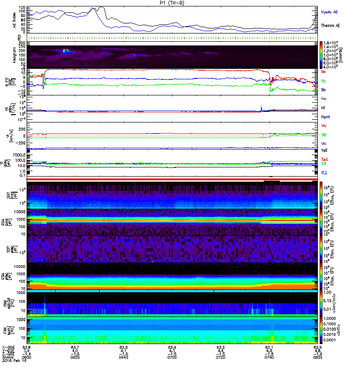Click the Tell temperature legend label
This screenshot has width=344, height=367.
(x=324, y=150)
